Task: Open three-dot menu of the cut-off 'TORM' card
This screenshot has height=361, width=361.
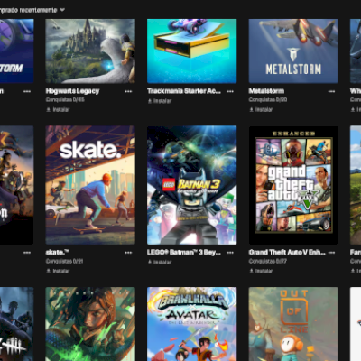Action: coord(27,91)
